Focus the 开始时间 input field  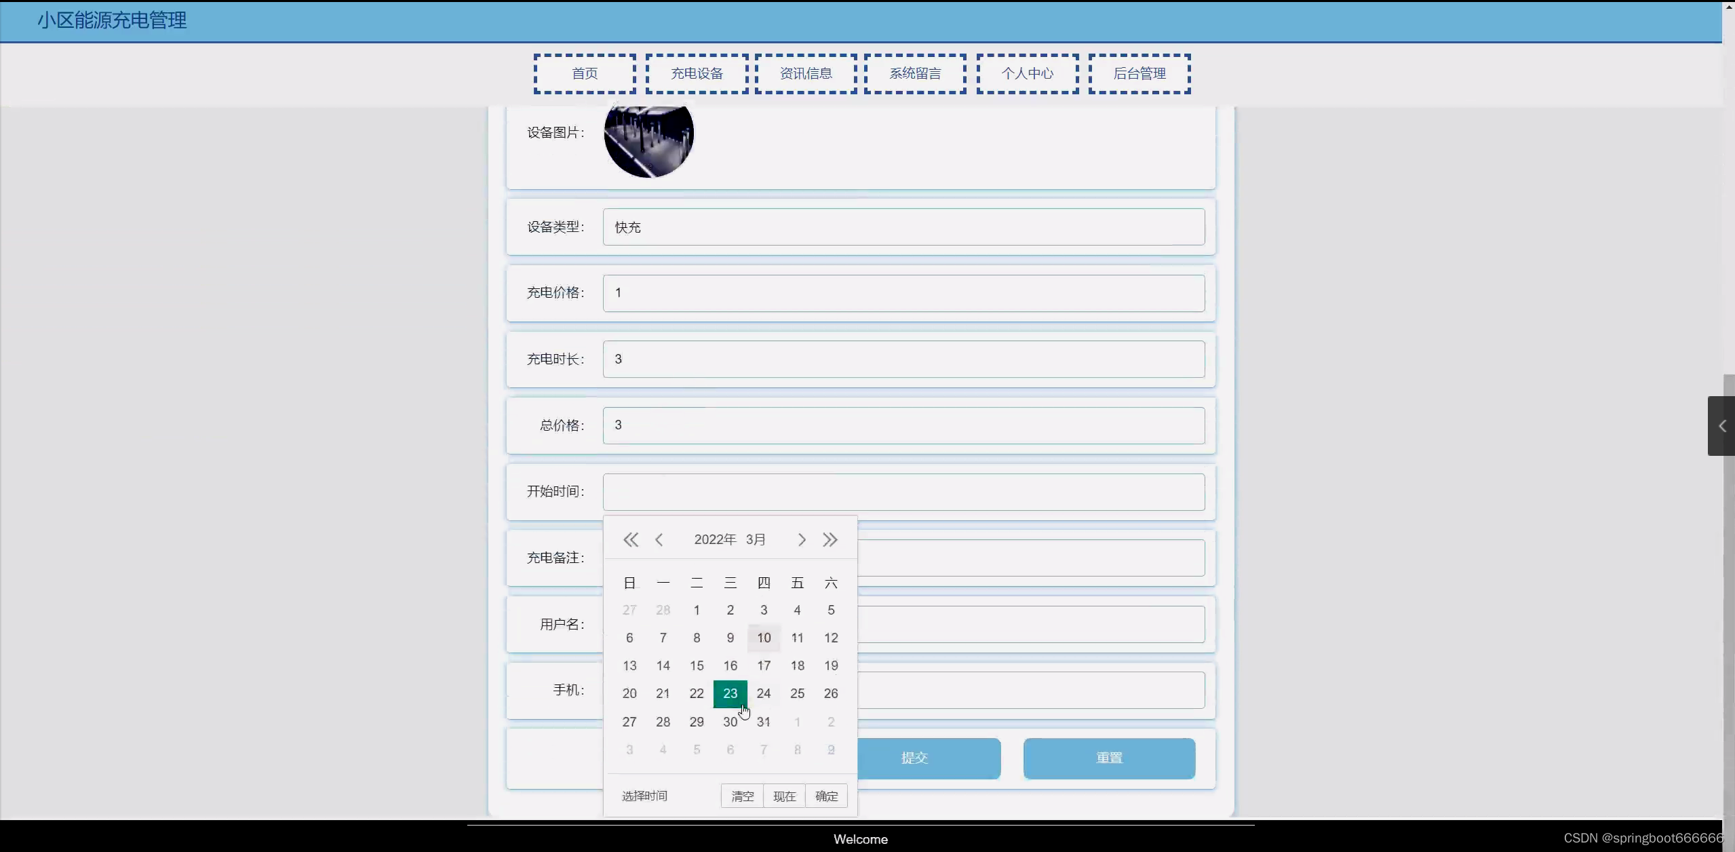coord(903,492)
